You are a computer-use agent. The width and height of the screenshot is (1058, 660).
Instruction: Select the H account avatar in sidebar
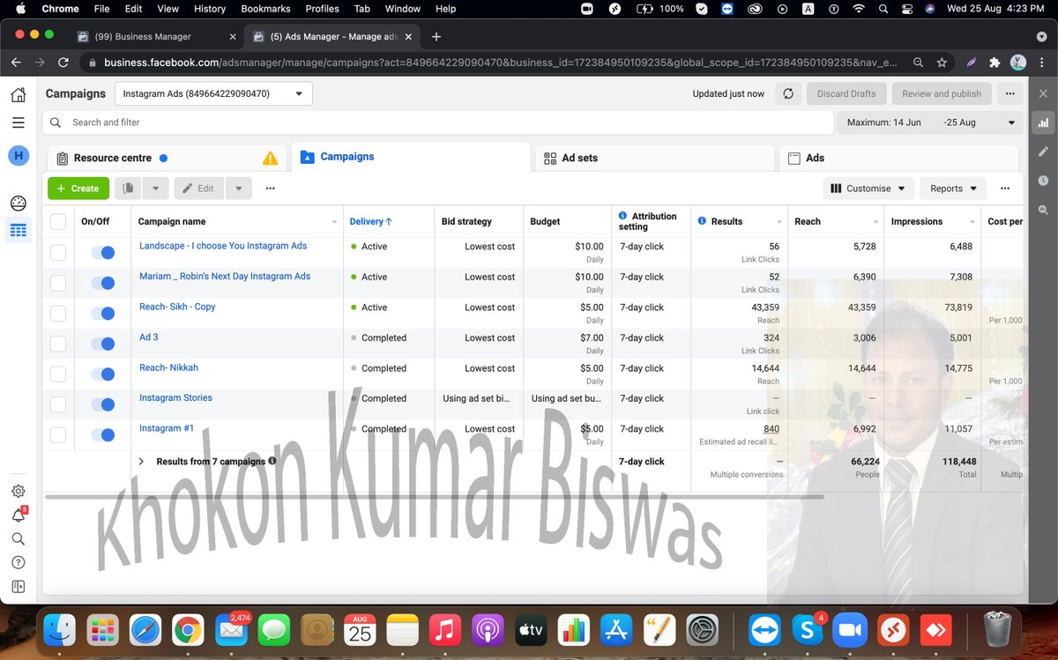(19, 156)
